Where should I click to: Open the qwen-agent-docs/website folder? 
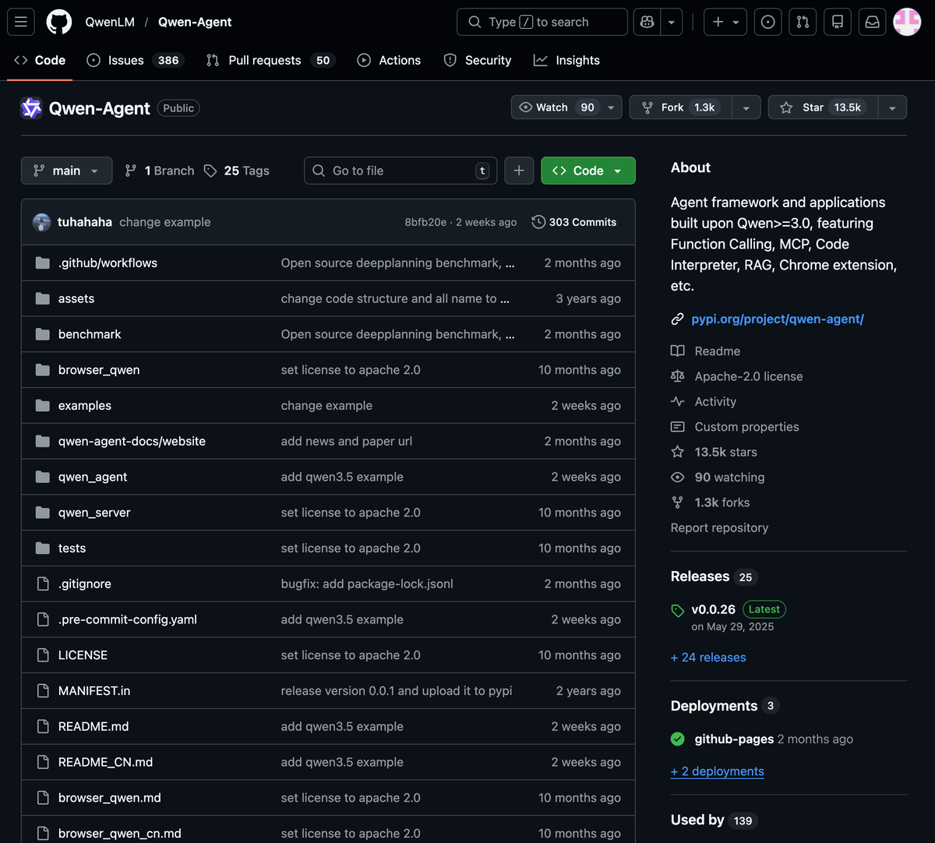132,441
